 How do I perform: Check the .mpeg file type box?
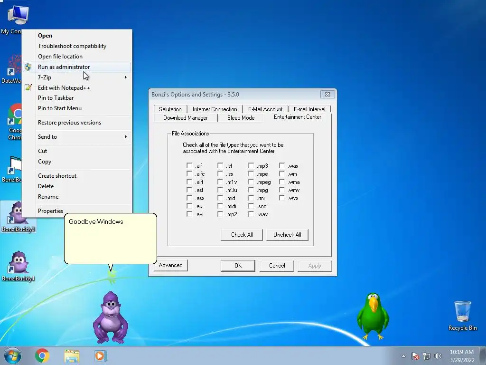pos(251,182)
